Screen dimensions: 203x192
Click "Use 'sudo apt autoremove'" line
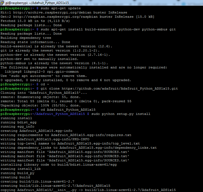pos(44,76)
